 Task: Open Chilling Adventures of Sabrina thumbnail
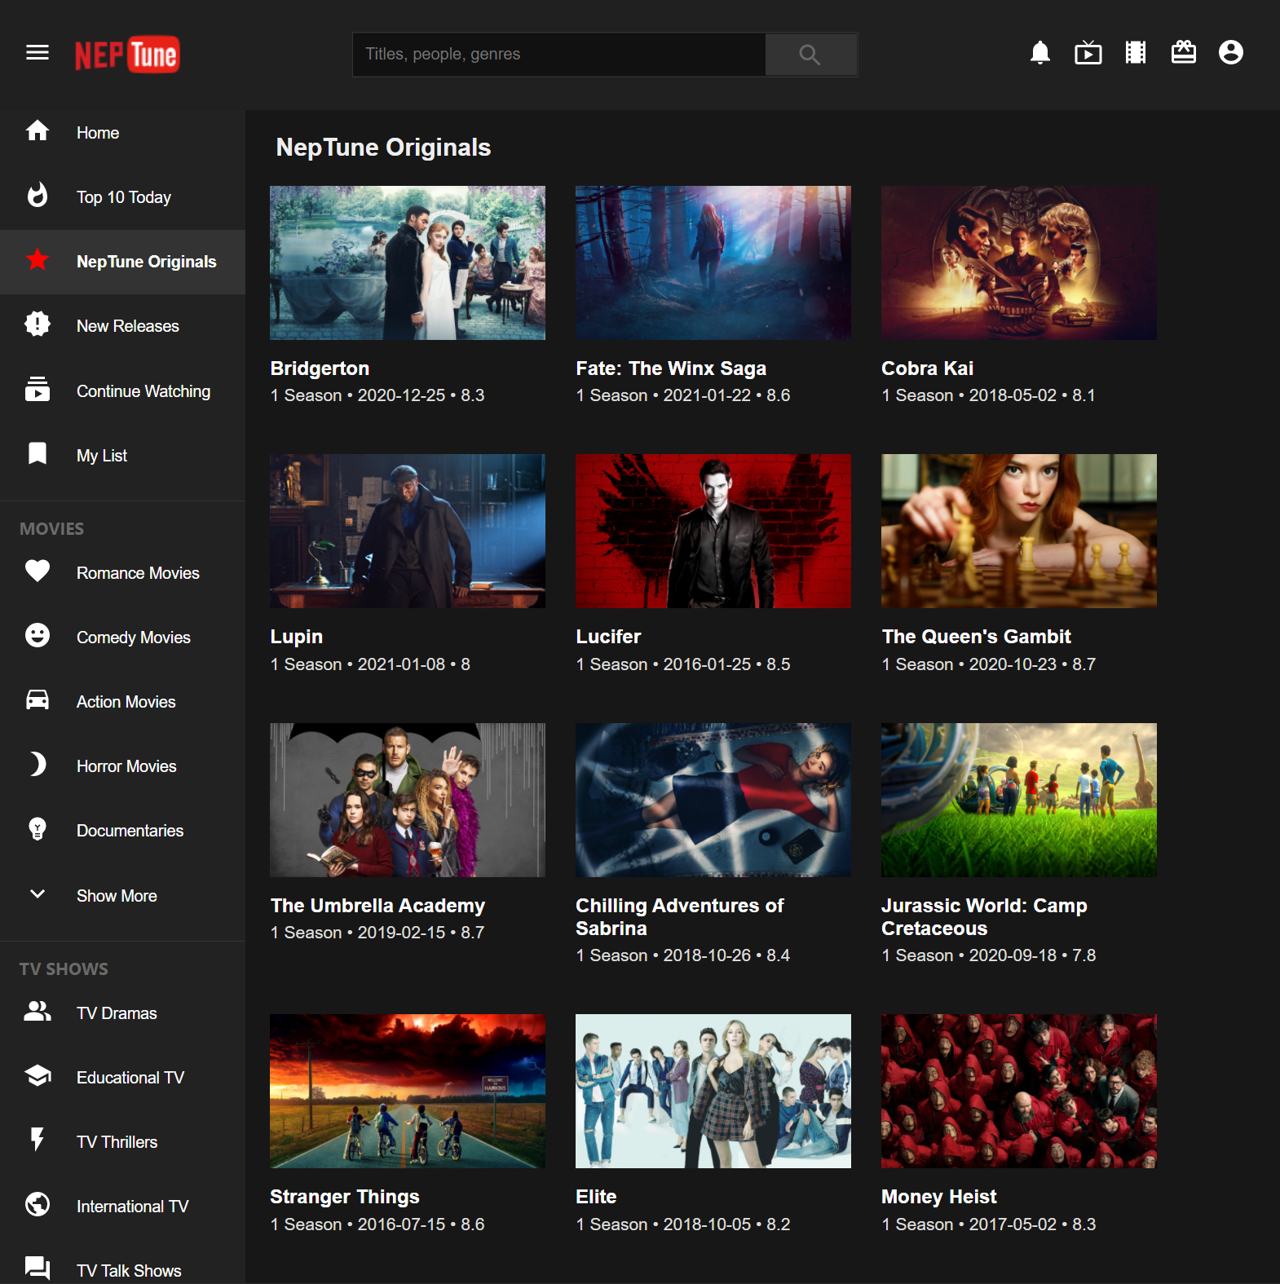(x=713, y=800)
